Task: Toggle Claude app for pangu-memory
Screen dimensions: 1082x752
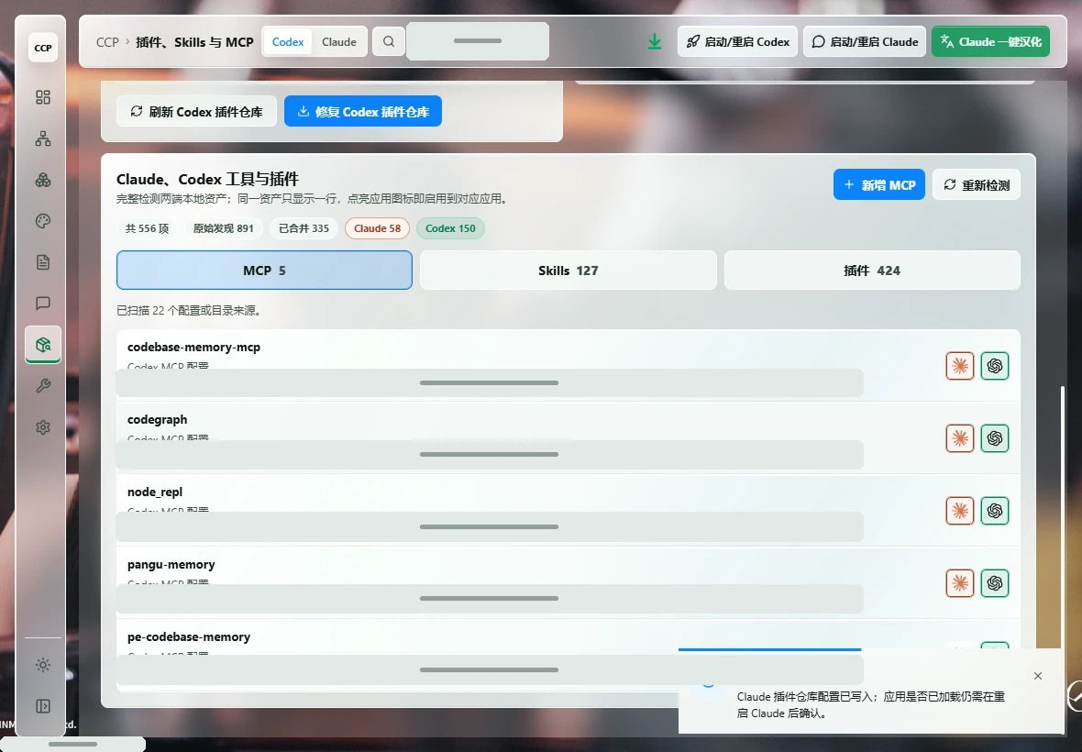Action: [x=960, y=583]
